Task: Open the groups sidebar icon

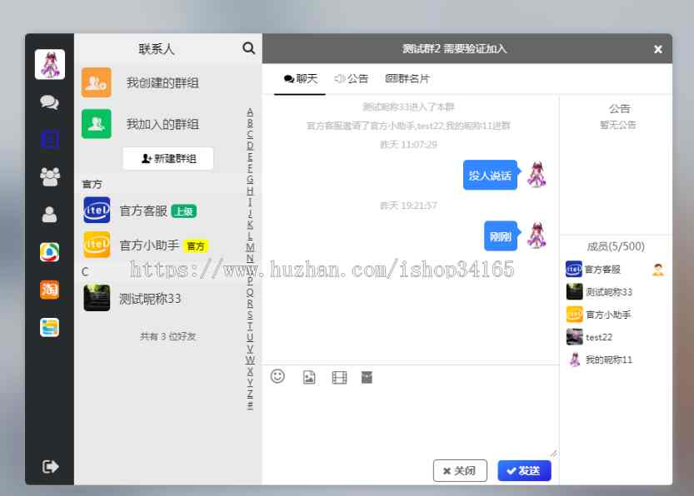Action: pyautogui.click(x=49, y=176)
